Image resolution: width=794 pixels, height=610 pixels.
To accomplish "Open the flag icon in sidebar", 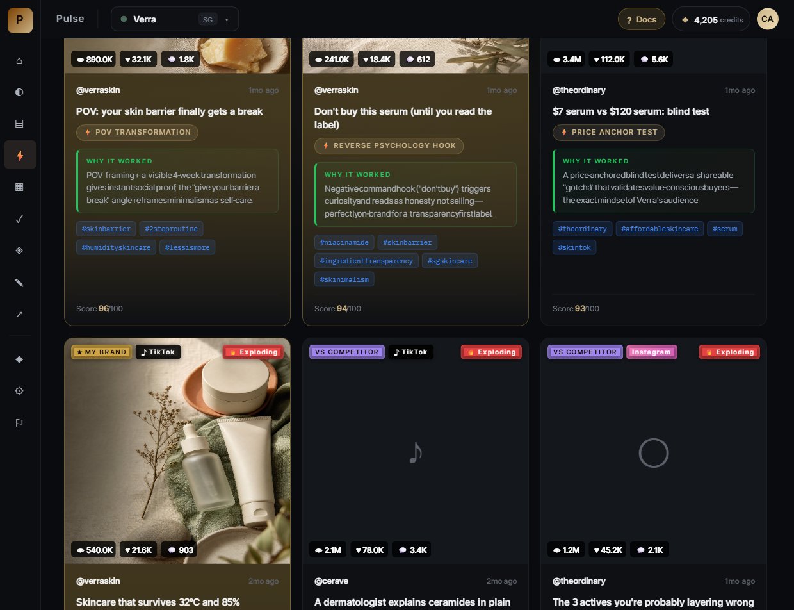I will tap(20, 423).
